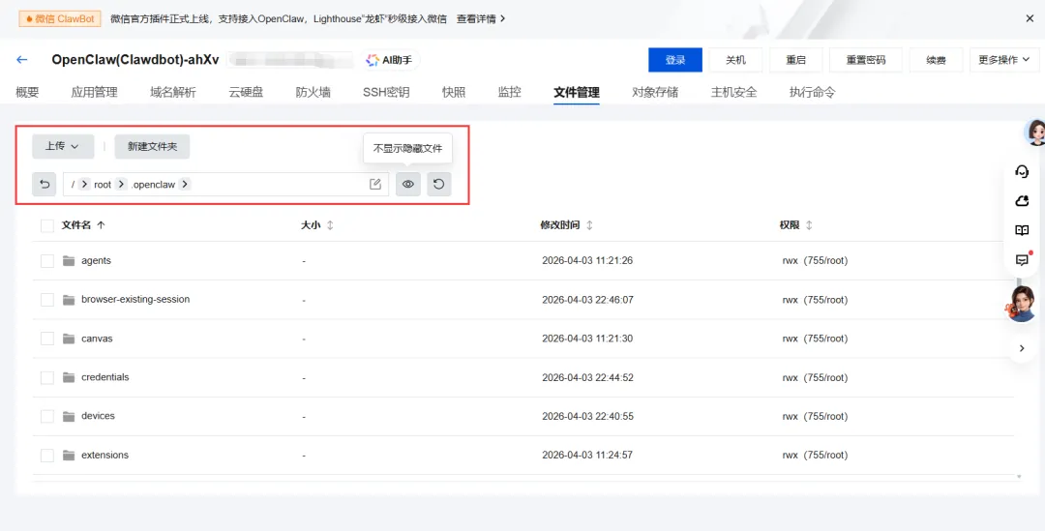Click the blue 登录 button

pos(675,60)
